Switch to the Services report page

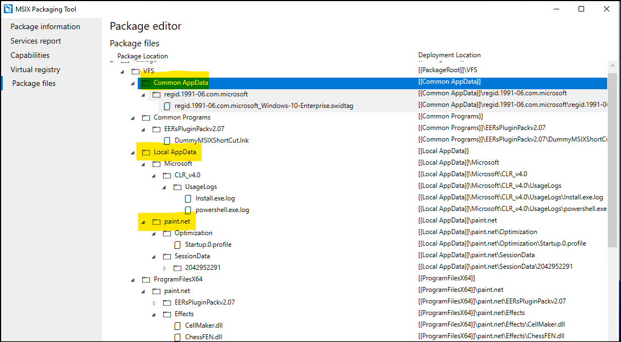tap(36, 41)
